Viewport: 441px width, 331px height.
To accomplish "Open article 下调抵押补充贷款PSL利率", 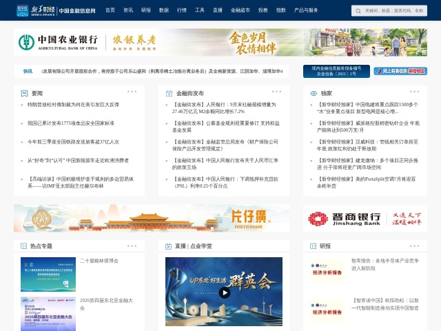I will [x=225, y=182].
